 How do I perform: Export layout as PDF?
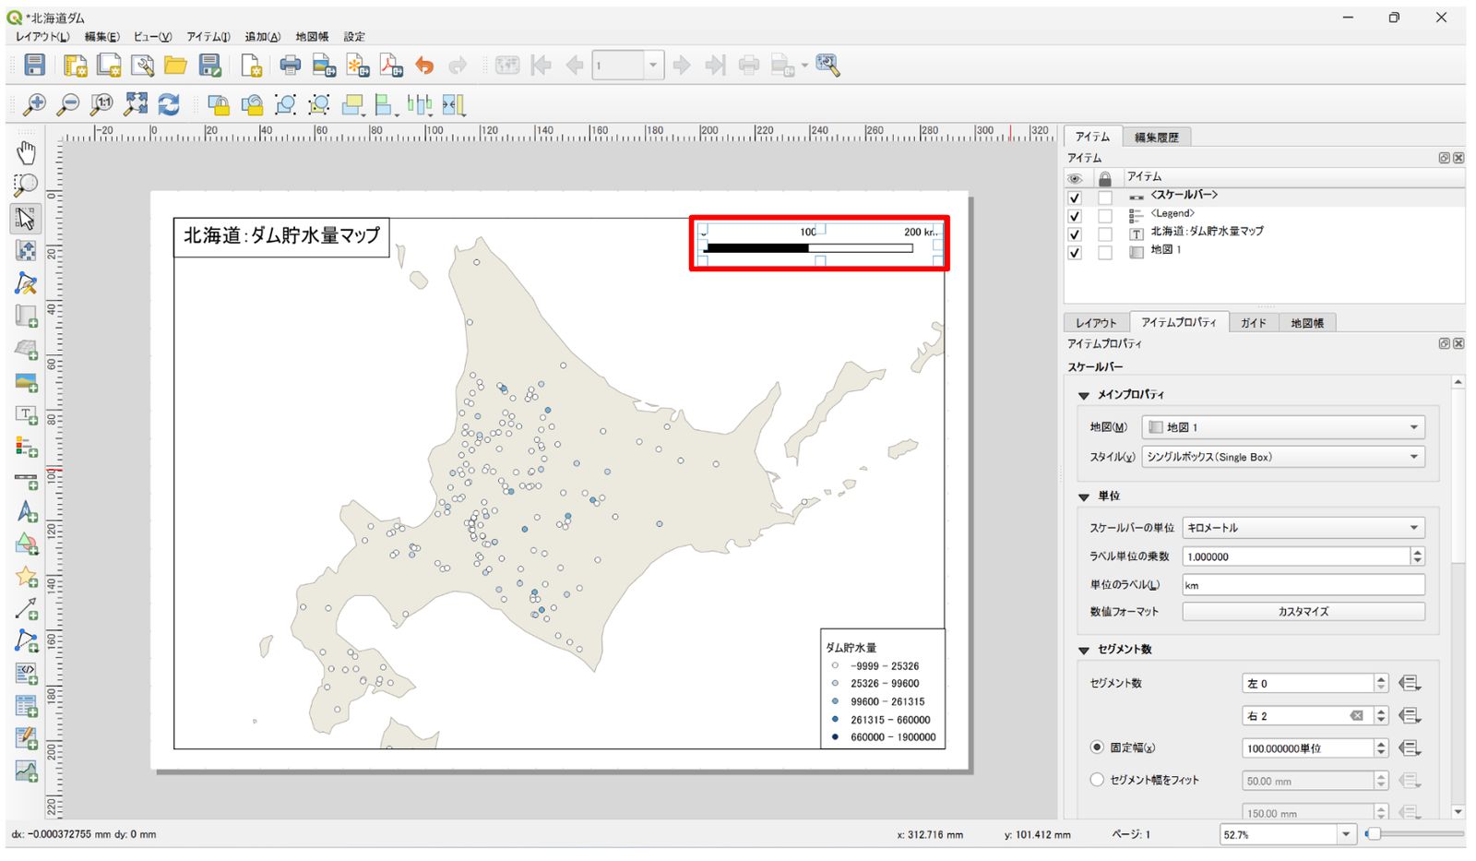391,65
